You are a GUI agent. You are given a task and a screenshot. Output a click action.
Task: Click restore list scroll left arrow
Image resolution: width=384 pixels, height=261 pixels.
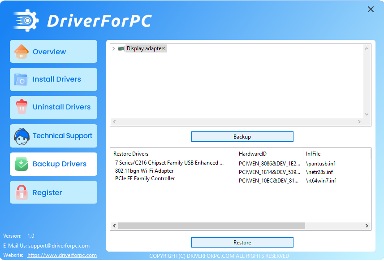pyautogui.click(x=114, y=226)
